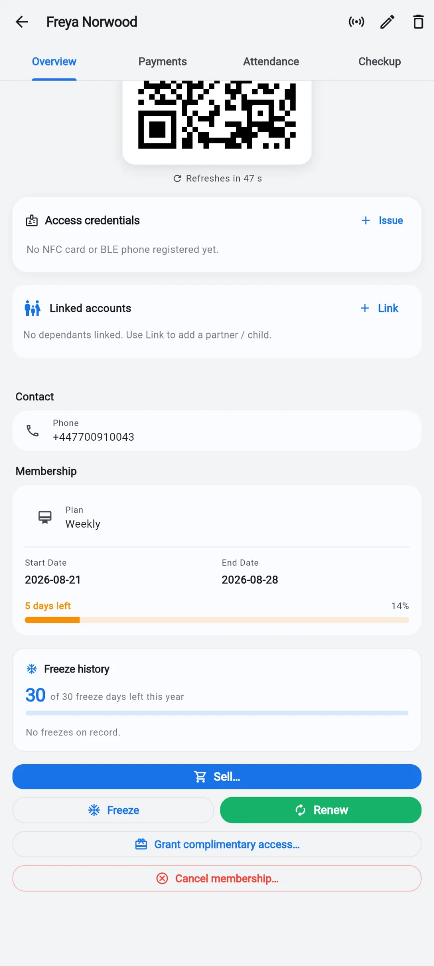Select phone number +447700910043
This screenshot has width=434, height=966.
coord(94,437)
